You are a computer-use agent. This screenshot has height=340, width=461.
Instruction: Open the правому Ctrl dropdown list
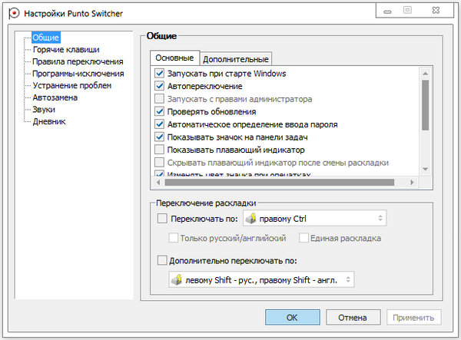coord(313,219)
